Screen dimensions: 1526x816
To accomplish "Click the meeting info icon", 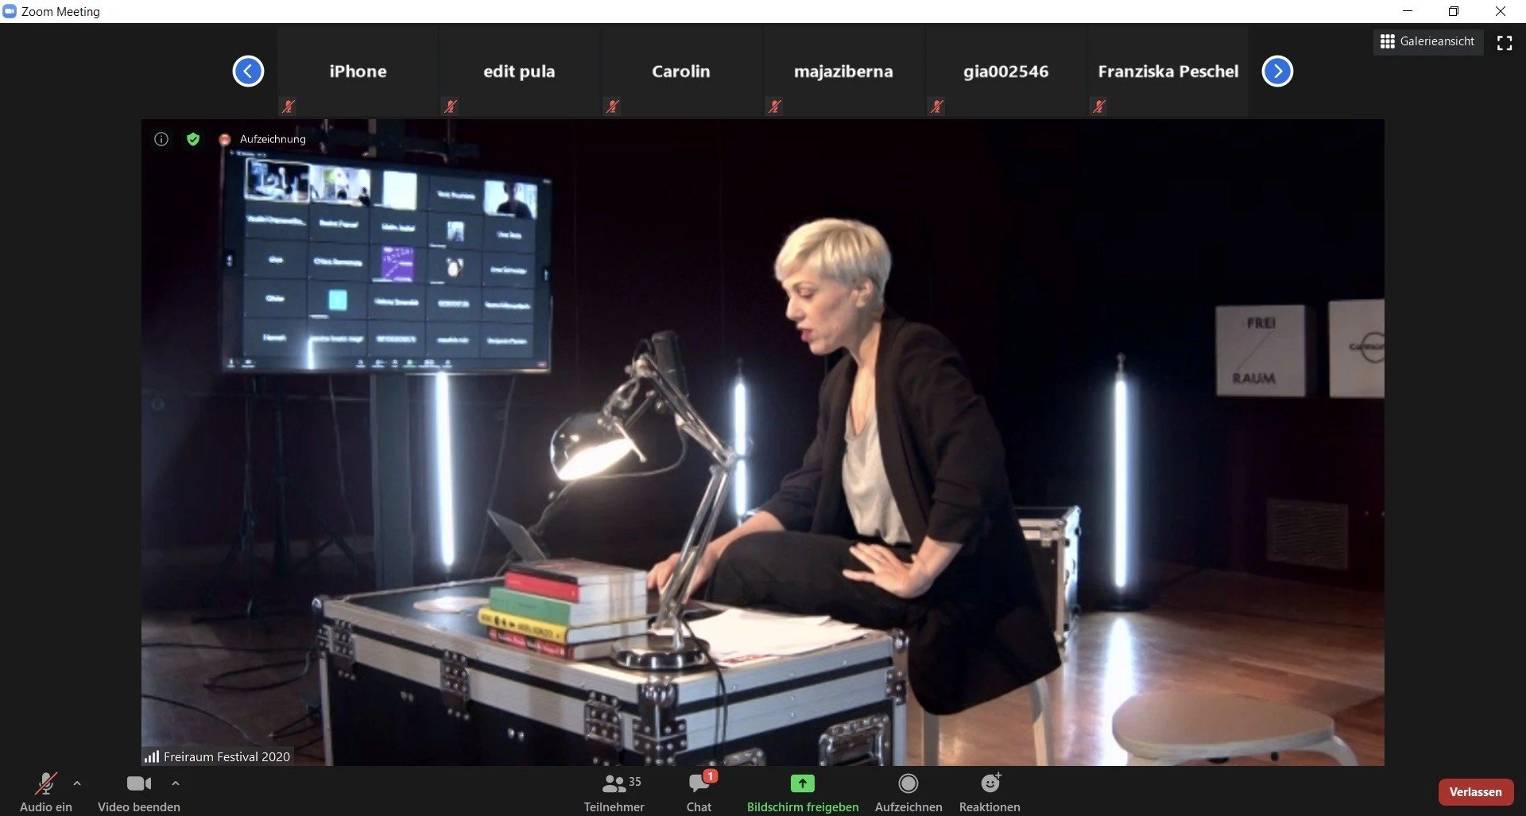I will click(161, 139).
